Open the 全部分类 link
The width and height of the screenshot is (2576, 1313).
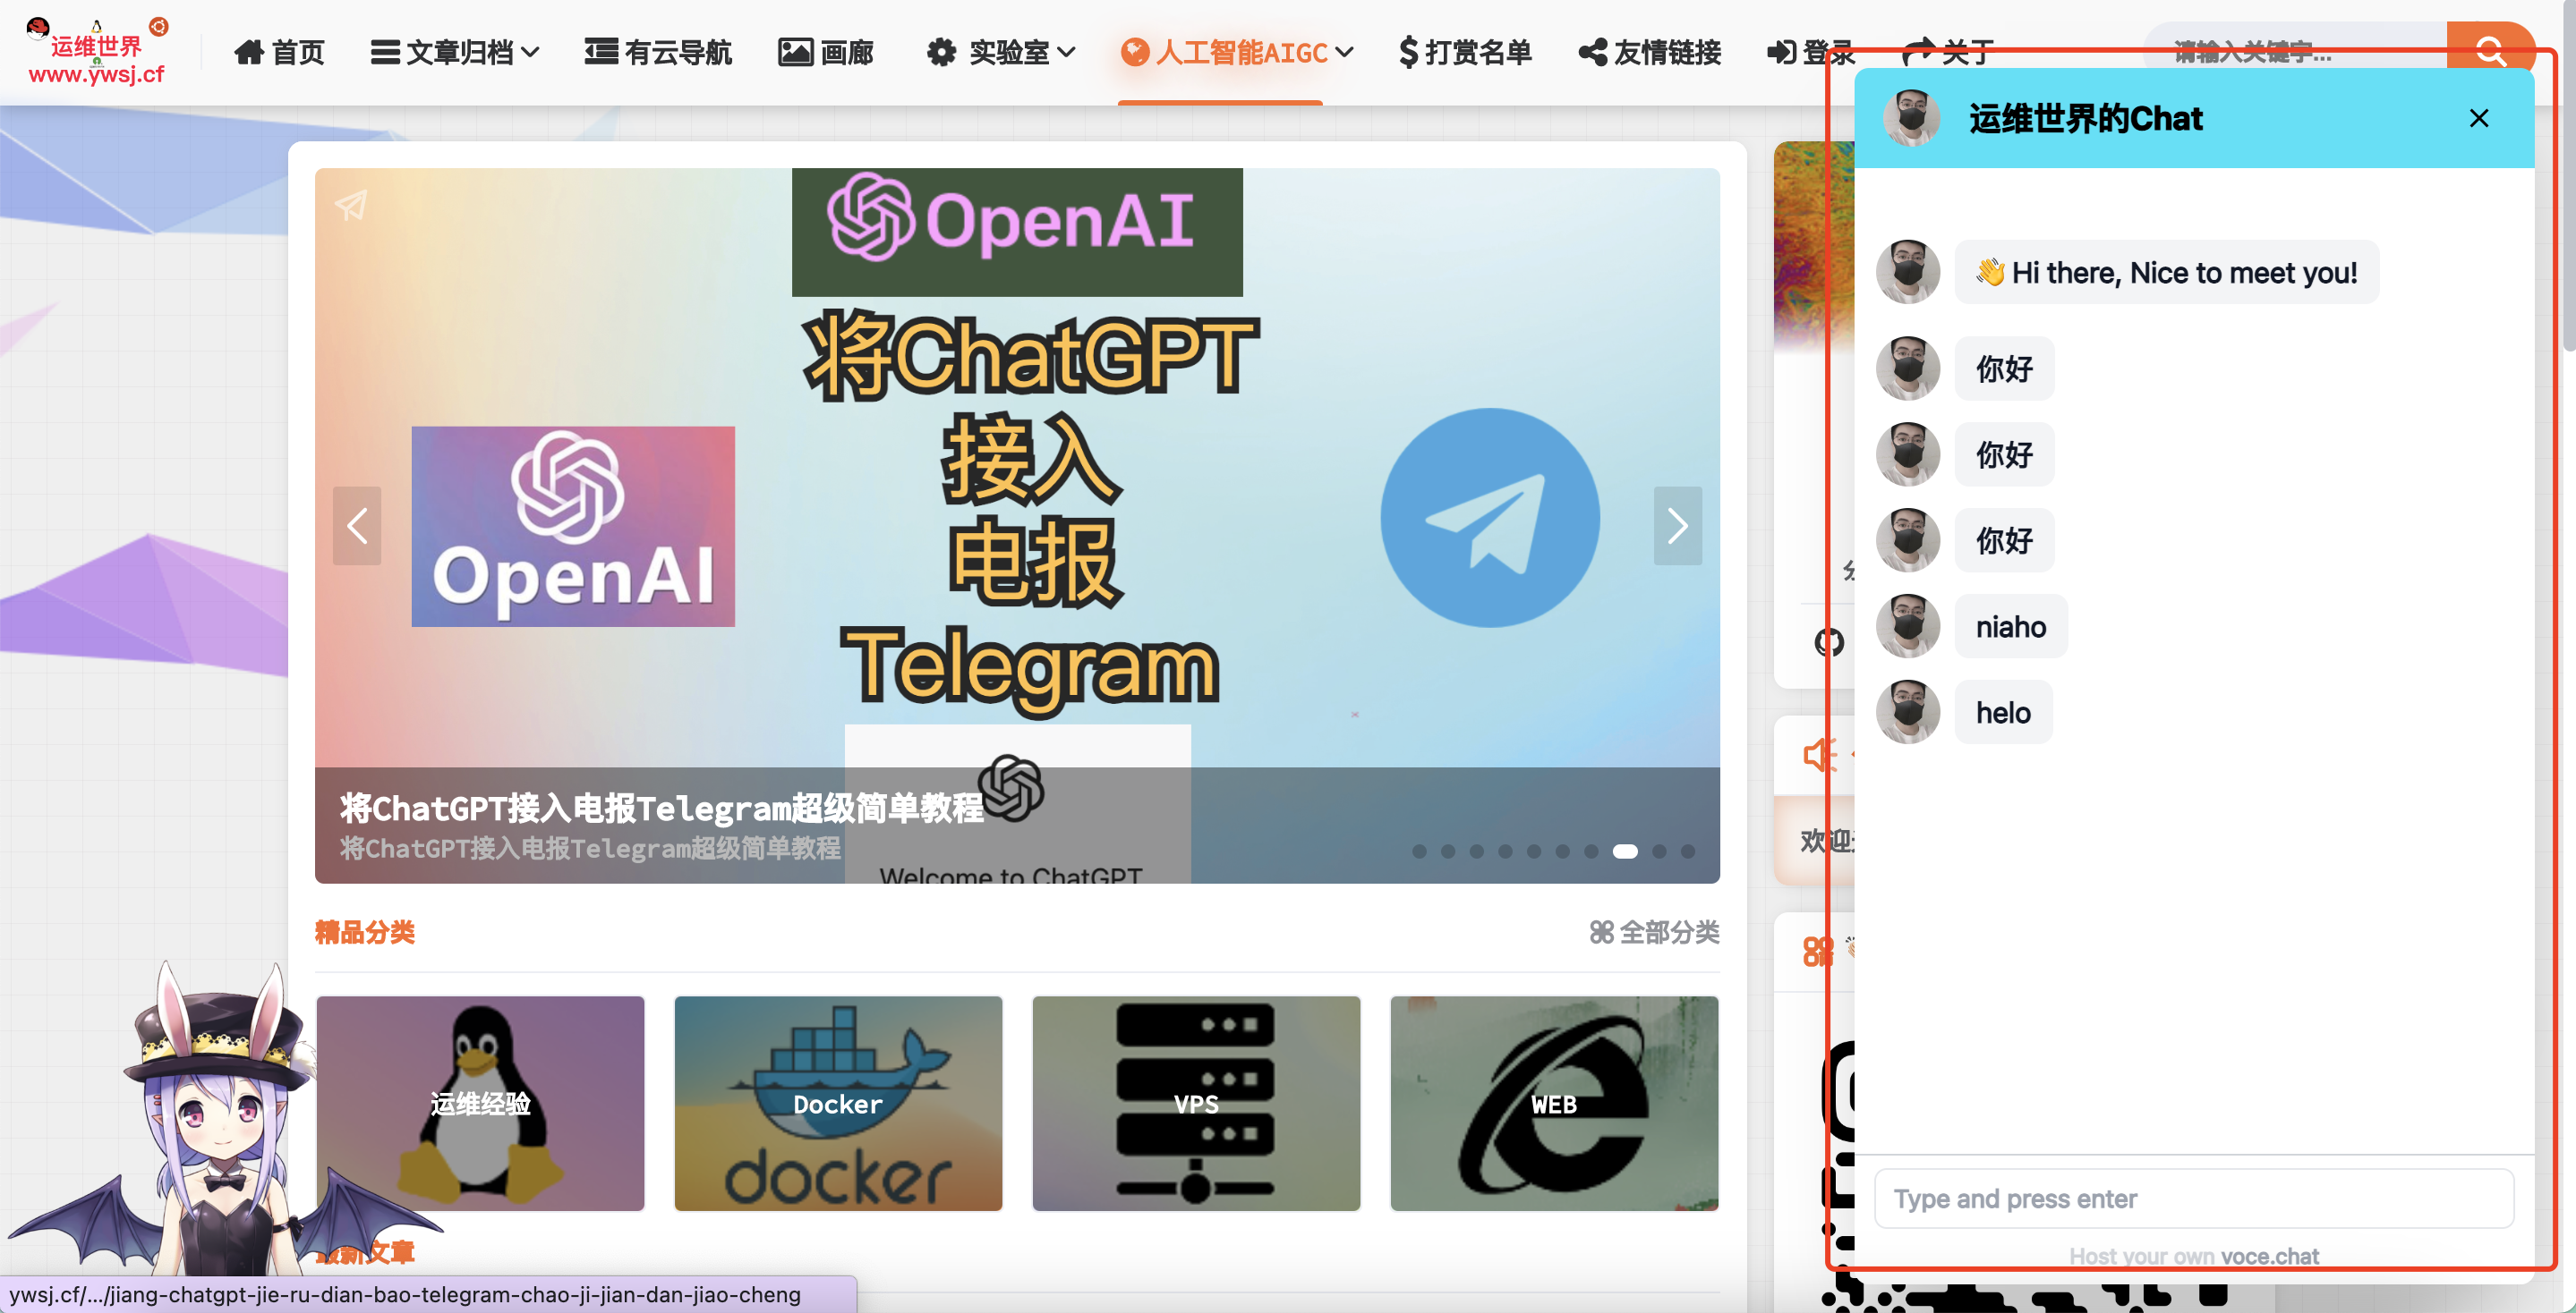1654,932
